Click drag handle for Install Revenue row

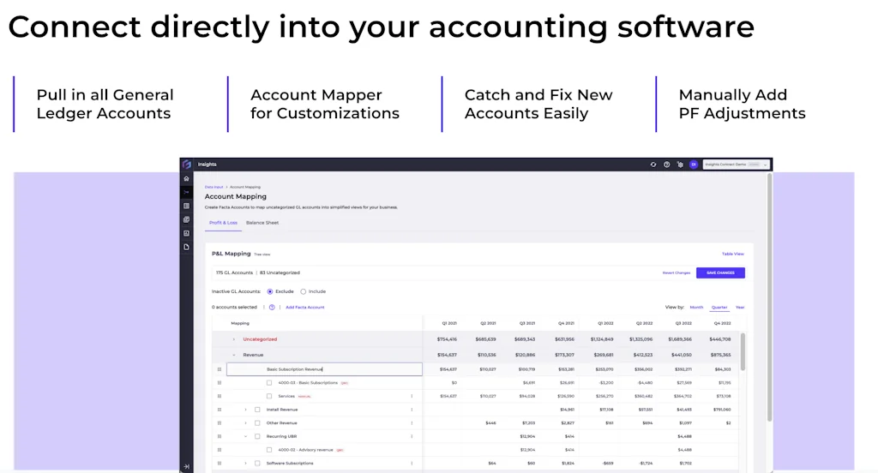(x=219, y=410)
